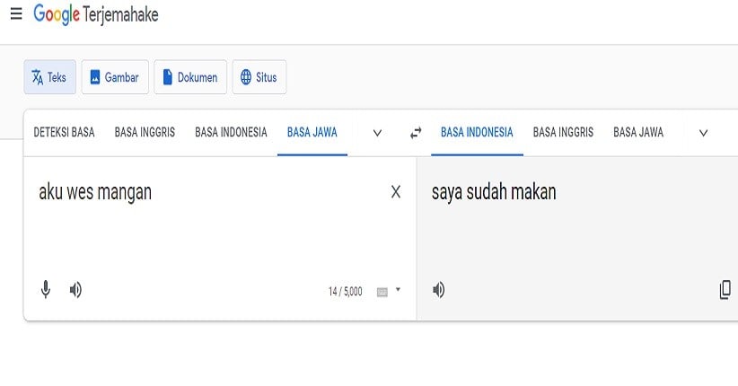Clear the source text with X

pyautogui.click(x=395, y=192)
